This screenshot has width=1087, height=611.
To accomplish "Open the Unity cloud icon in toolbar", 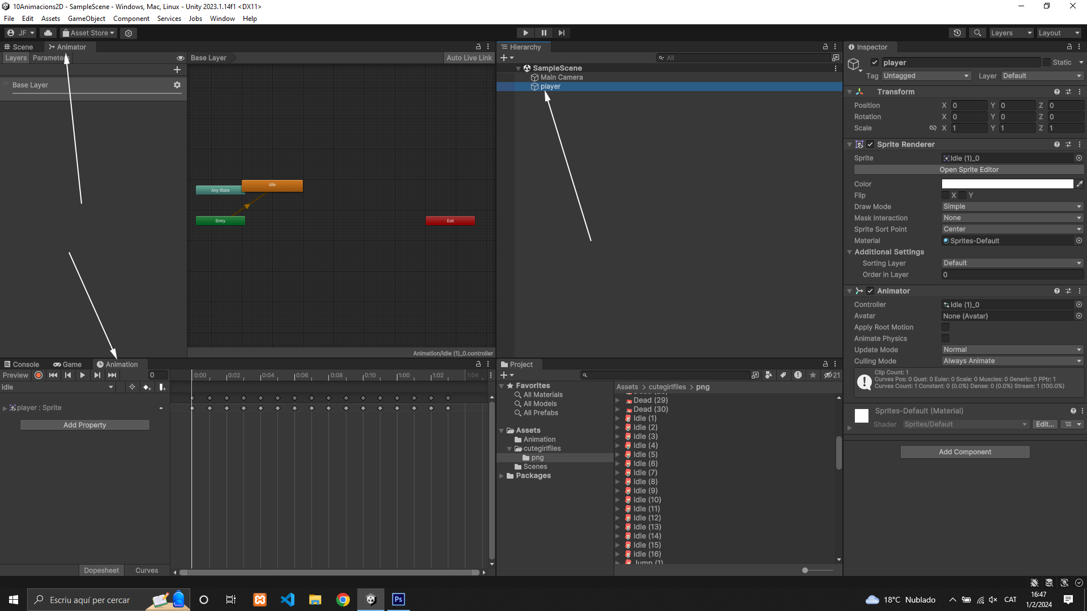I will [x=48, y=33].
